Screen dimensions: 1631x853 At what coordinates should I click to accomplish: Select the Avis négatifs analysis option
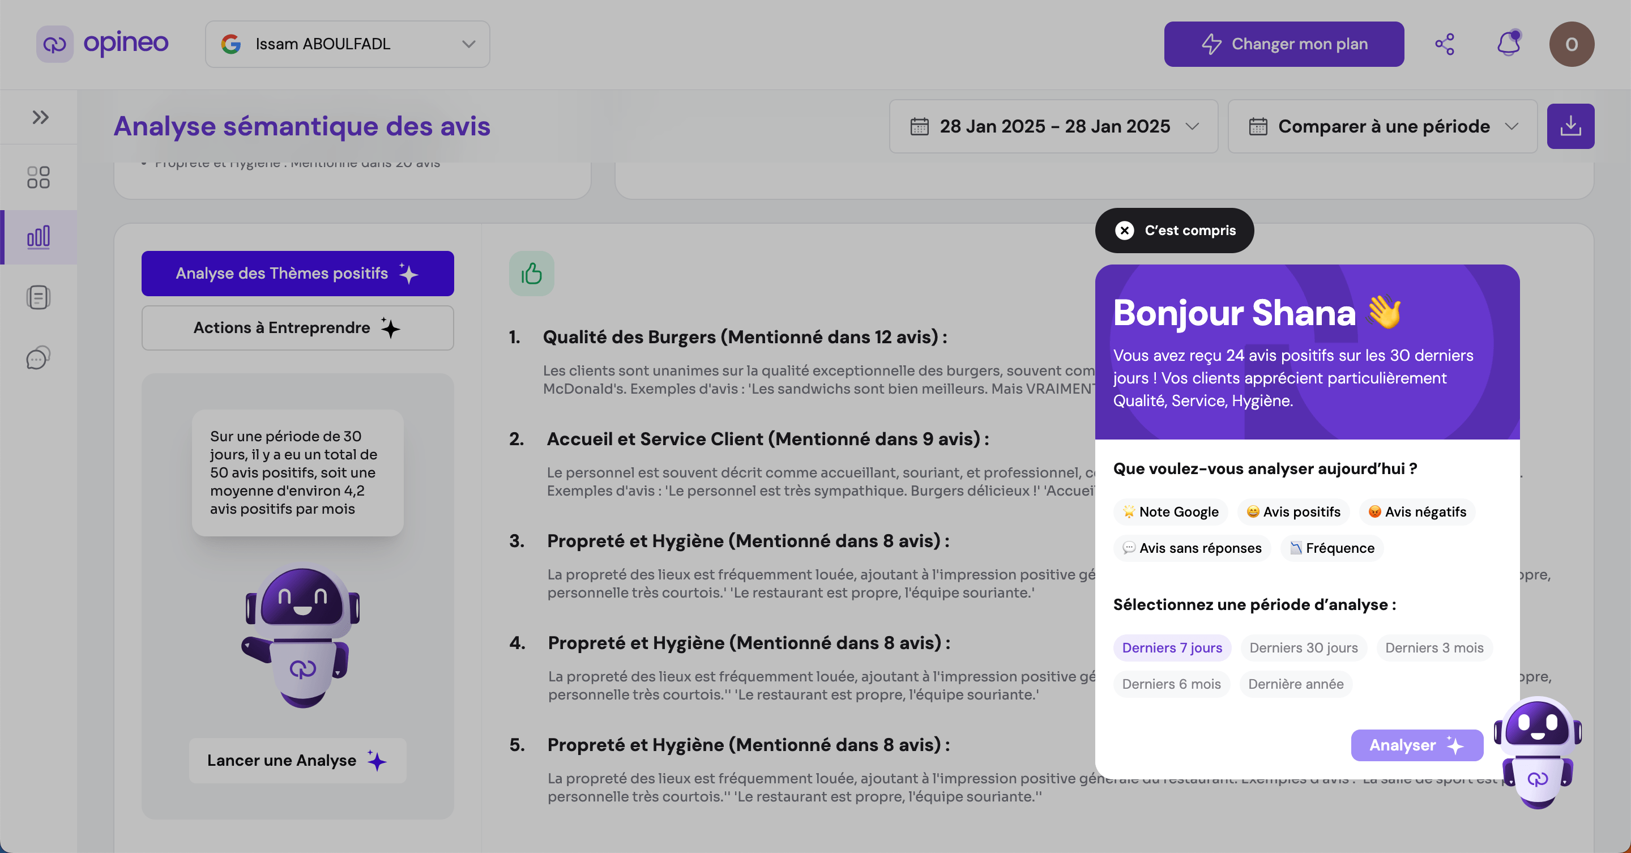click(1417, 511)
